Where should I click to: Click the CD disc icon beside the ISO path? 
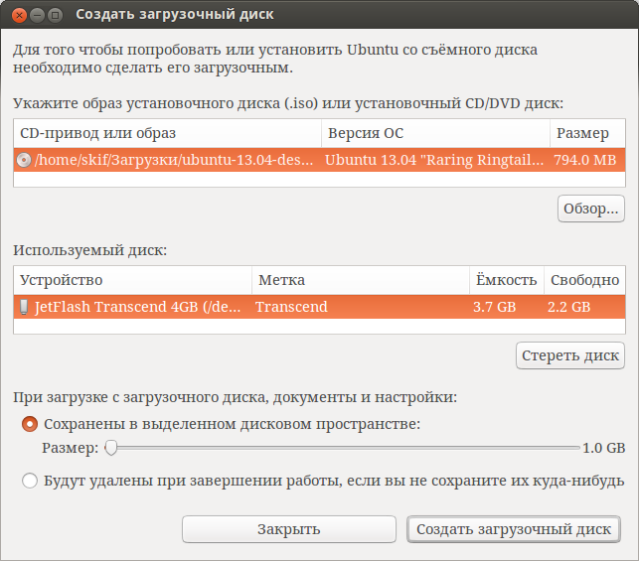point(24,160)
